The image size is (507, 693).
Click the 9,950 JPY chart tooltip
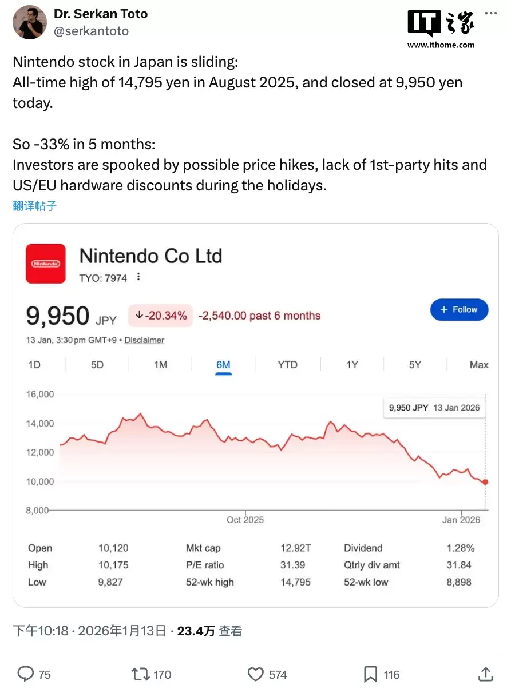433,407
